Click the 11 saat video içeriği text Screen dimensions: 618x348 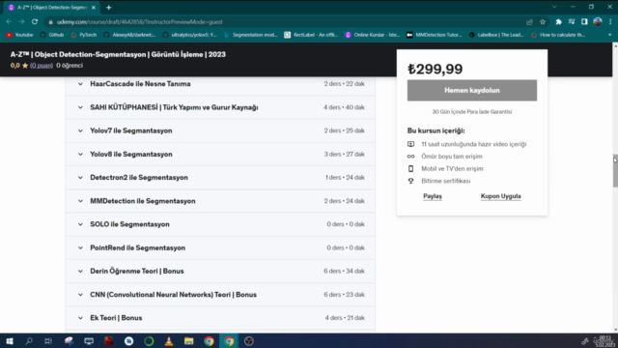coord(474,144)
